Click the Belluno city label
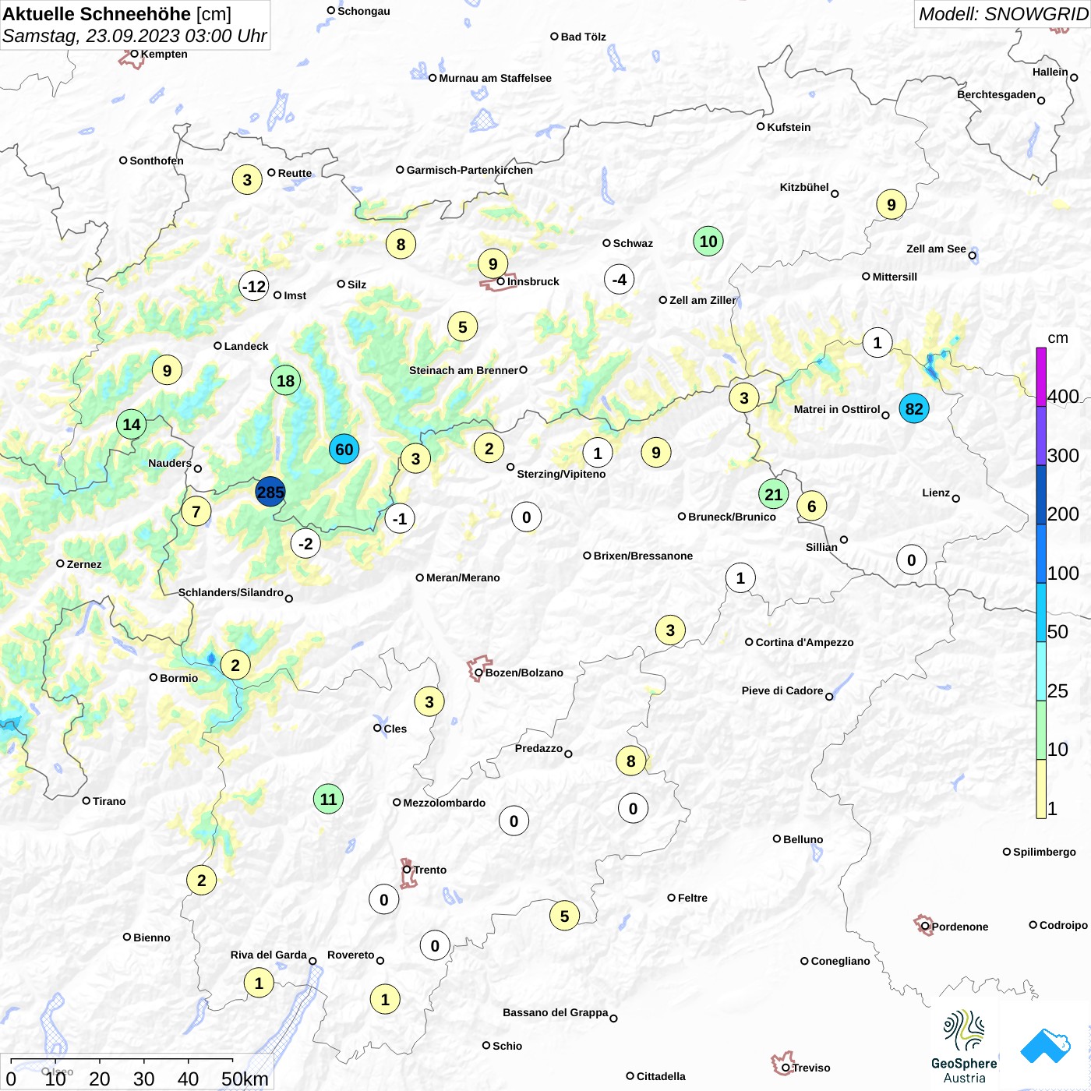1091x1091 pixels. tap(803, 839)
